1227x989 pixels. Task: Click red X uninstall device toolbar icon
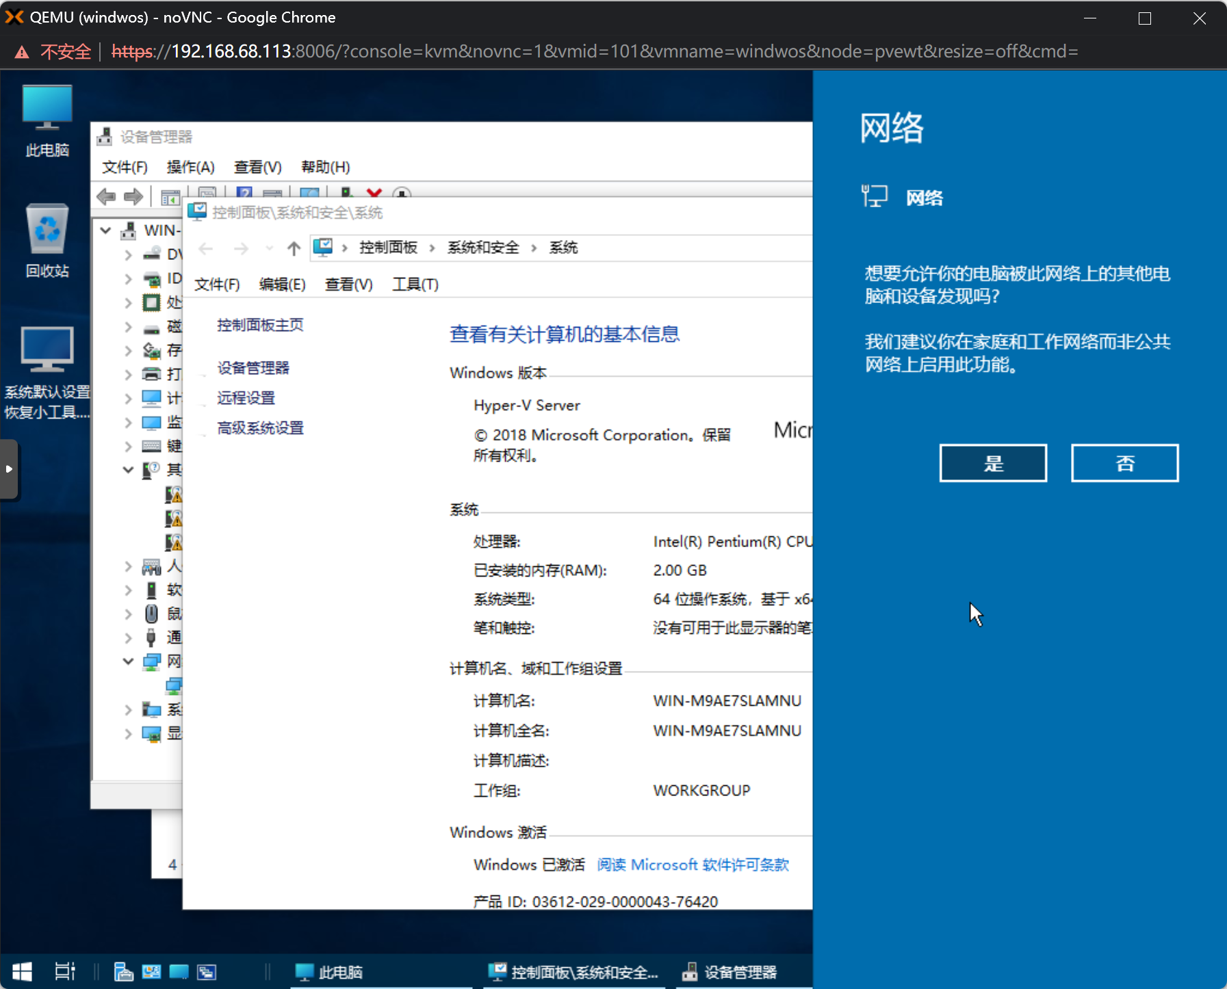(374, 193)
